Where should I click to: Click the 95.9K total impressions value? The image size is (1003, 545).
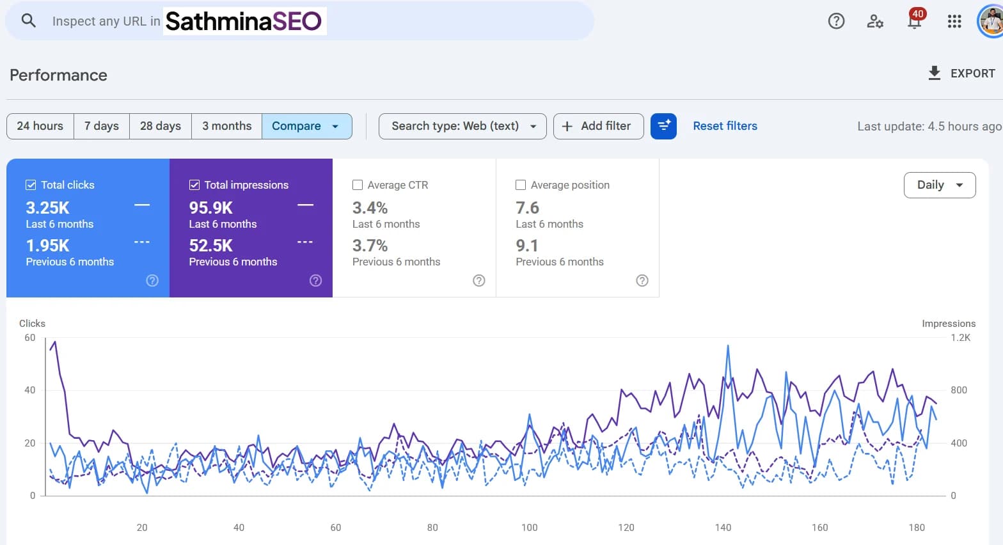211,208
